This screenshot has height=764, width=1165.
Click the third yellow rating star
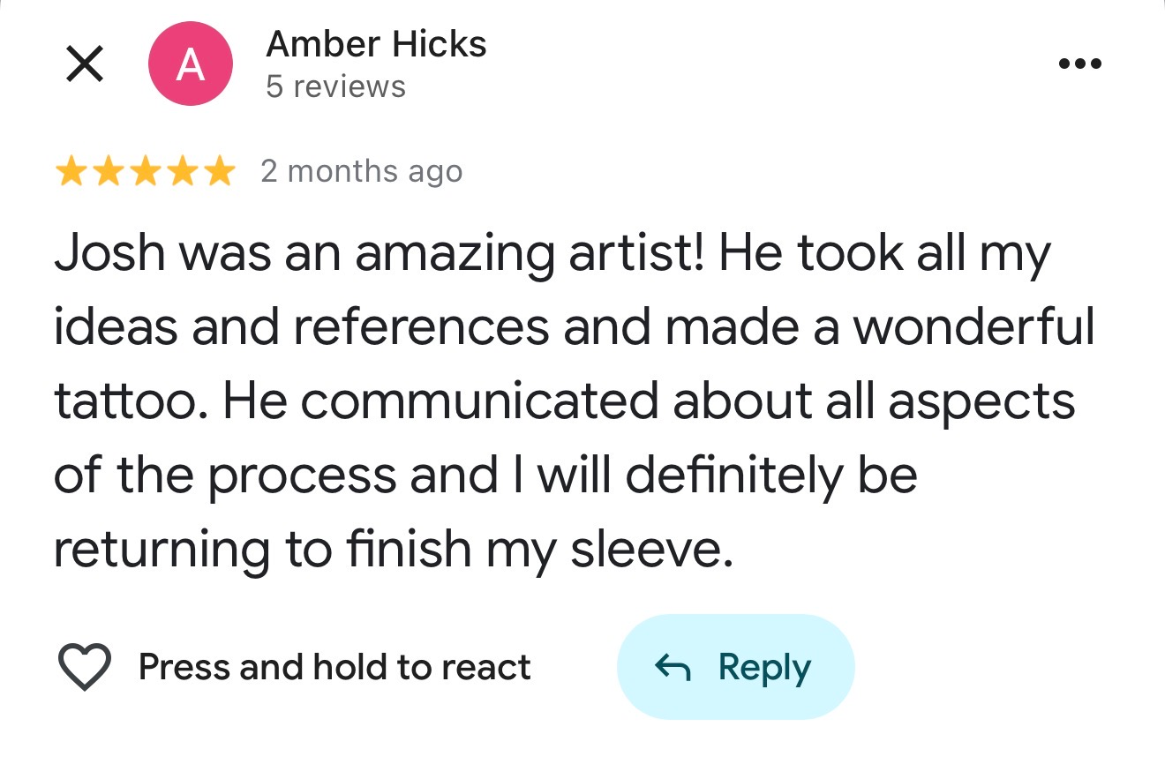[145, 171]
